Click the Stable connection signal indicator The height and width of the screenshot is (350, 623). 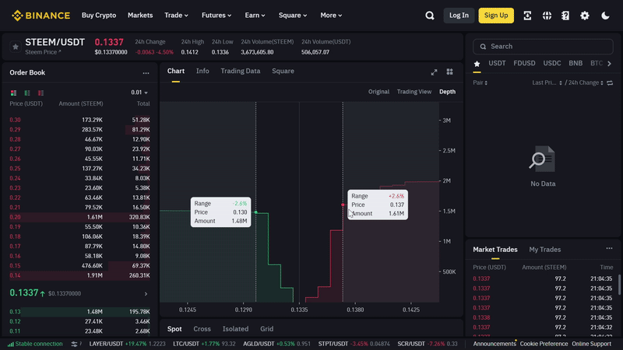coord(35,344)
